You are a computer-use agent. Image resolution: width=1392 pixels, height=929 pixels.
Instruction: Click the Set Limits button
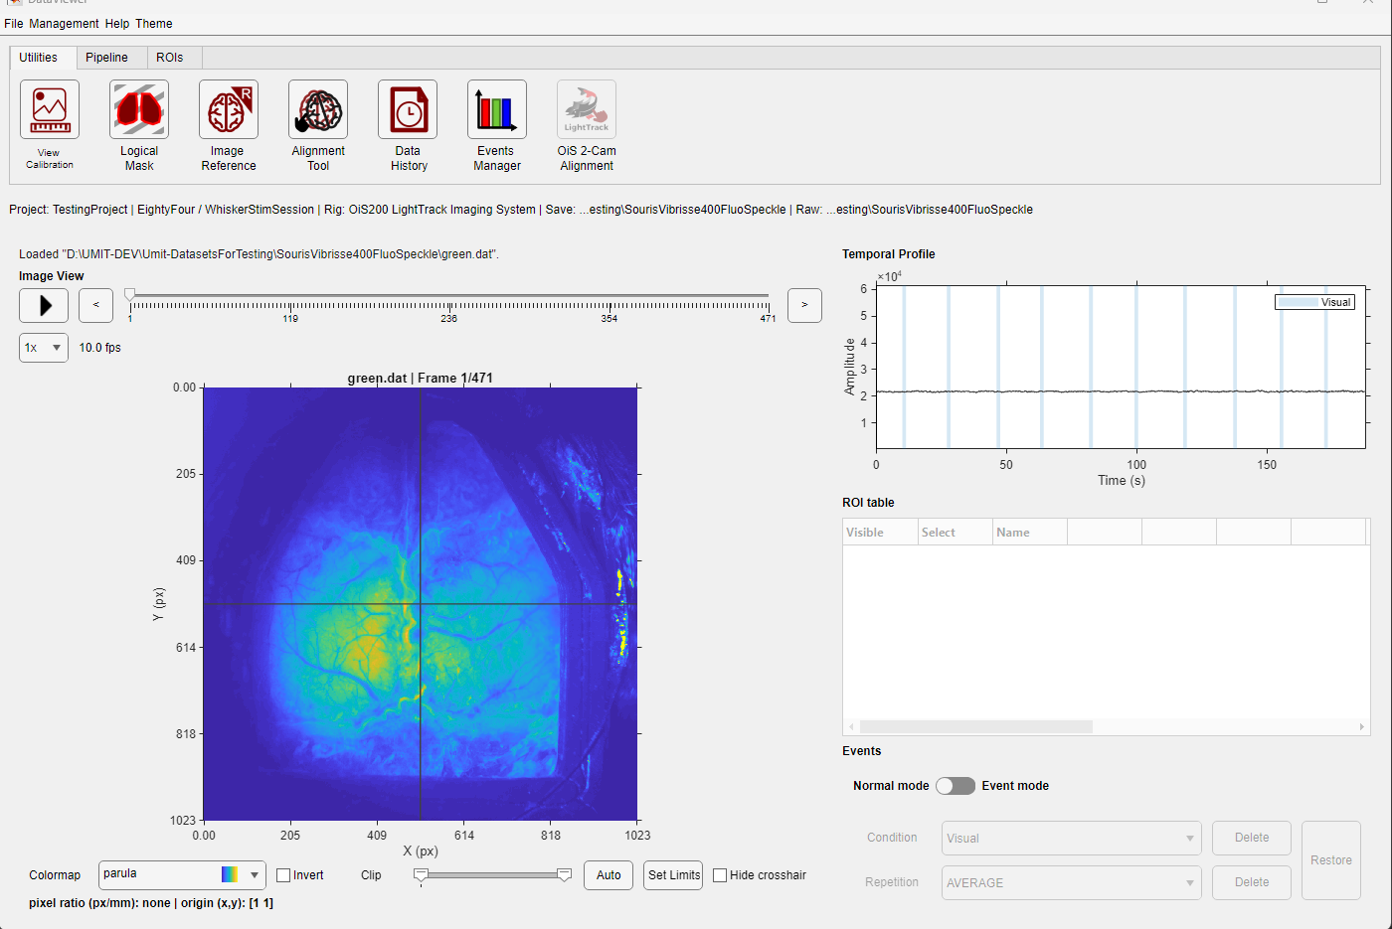click(x=673, y=875)
